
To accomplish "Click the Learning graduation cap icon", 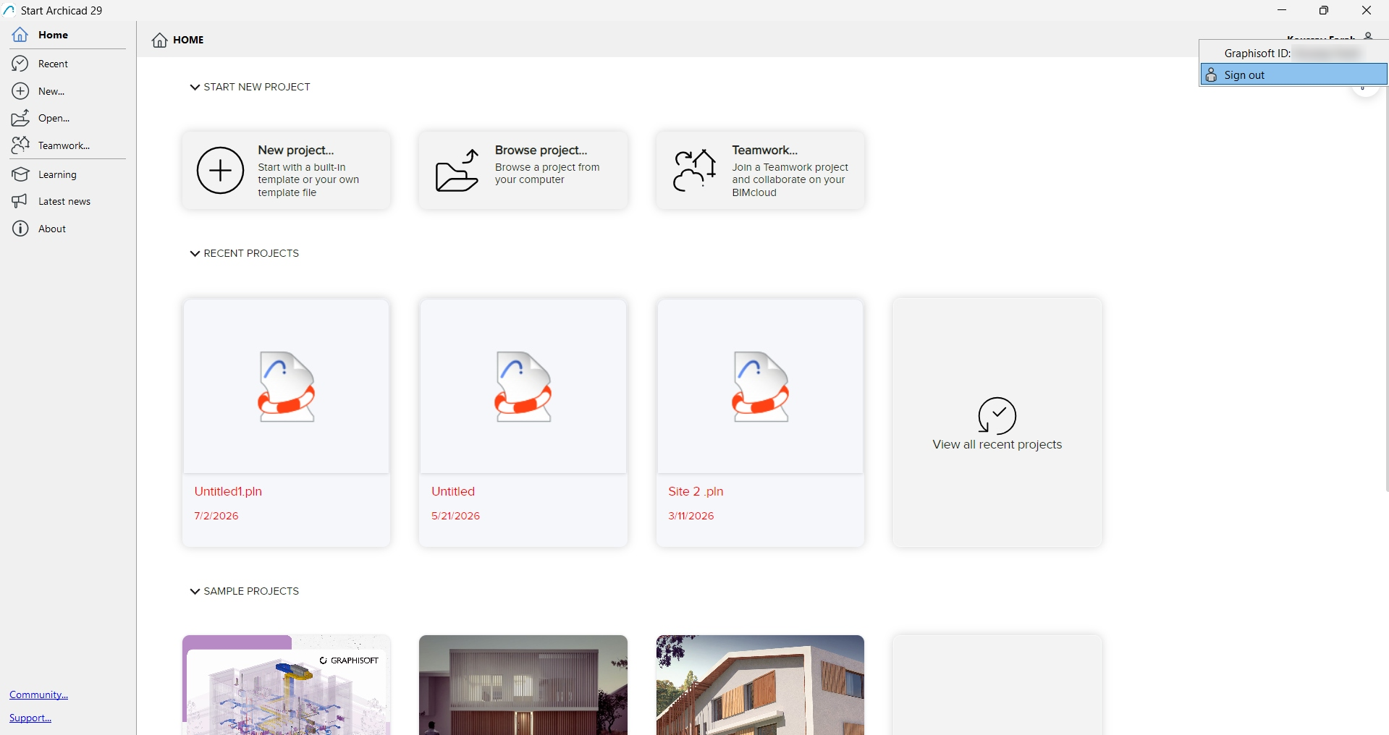I will [20, 174].
